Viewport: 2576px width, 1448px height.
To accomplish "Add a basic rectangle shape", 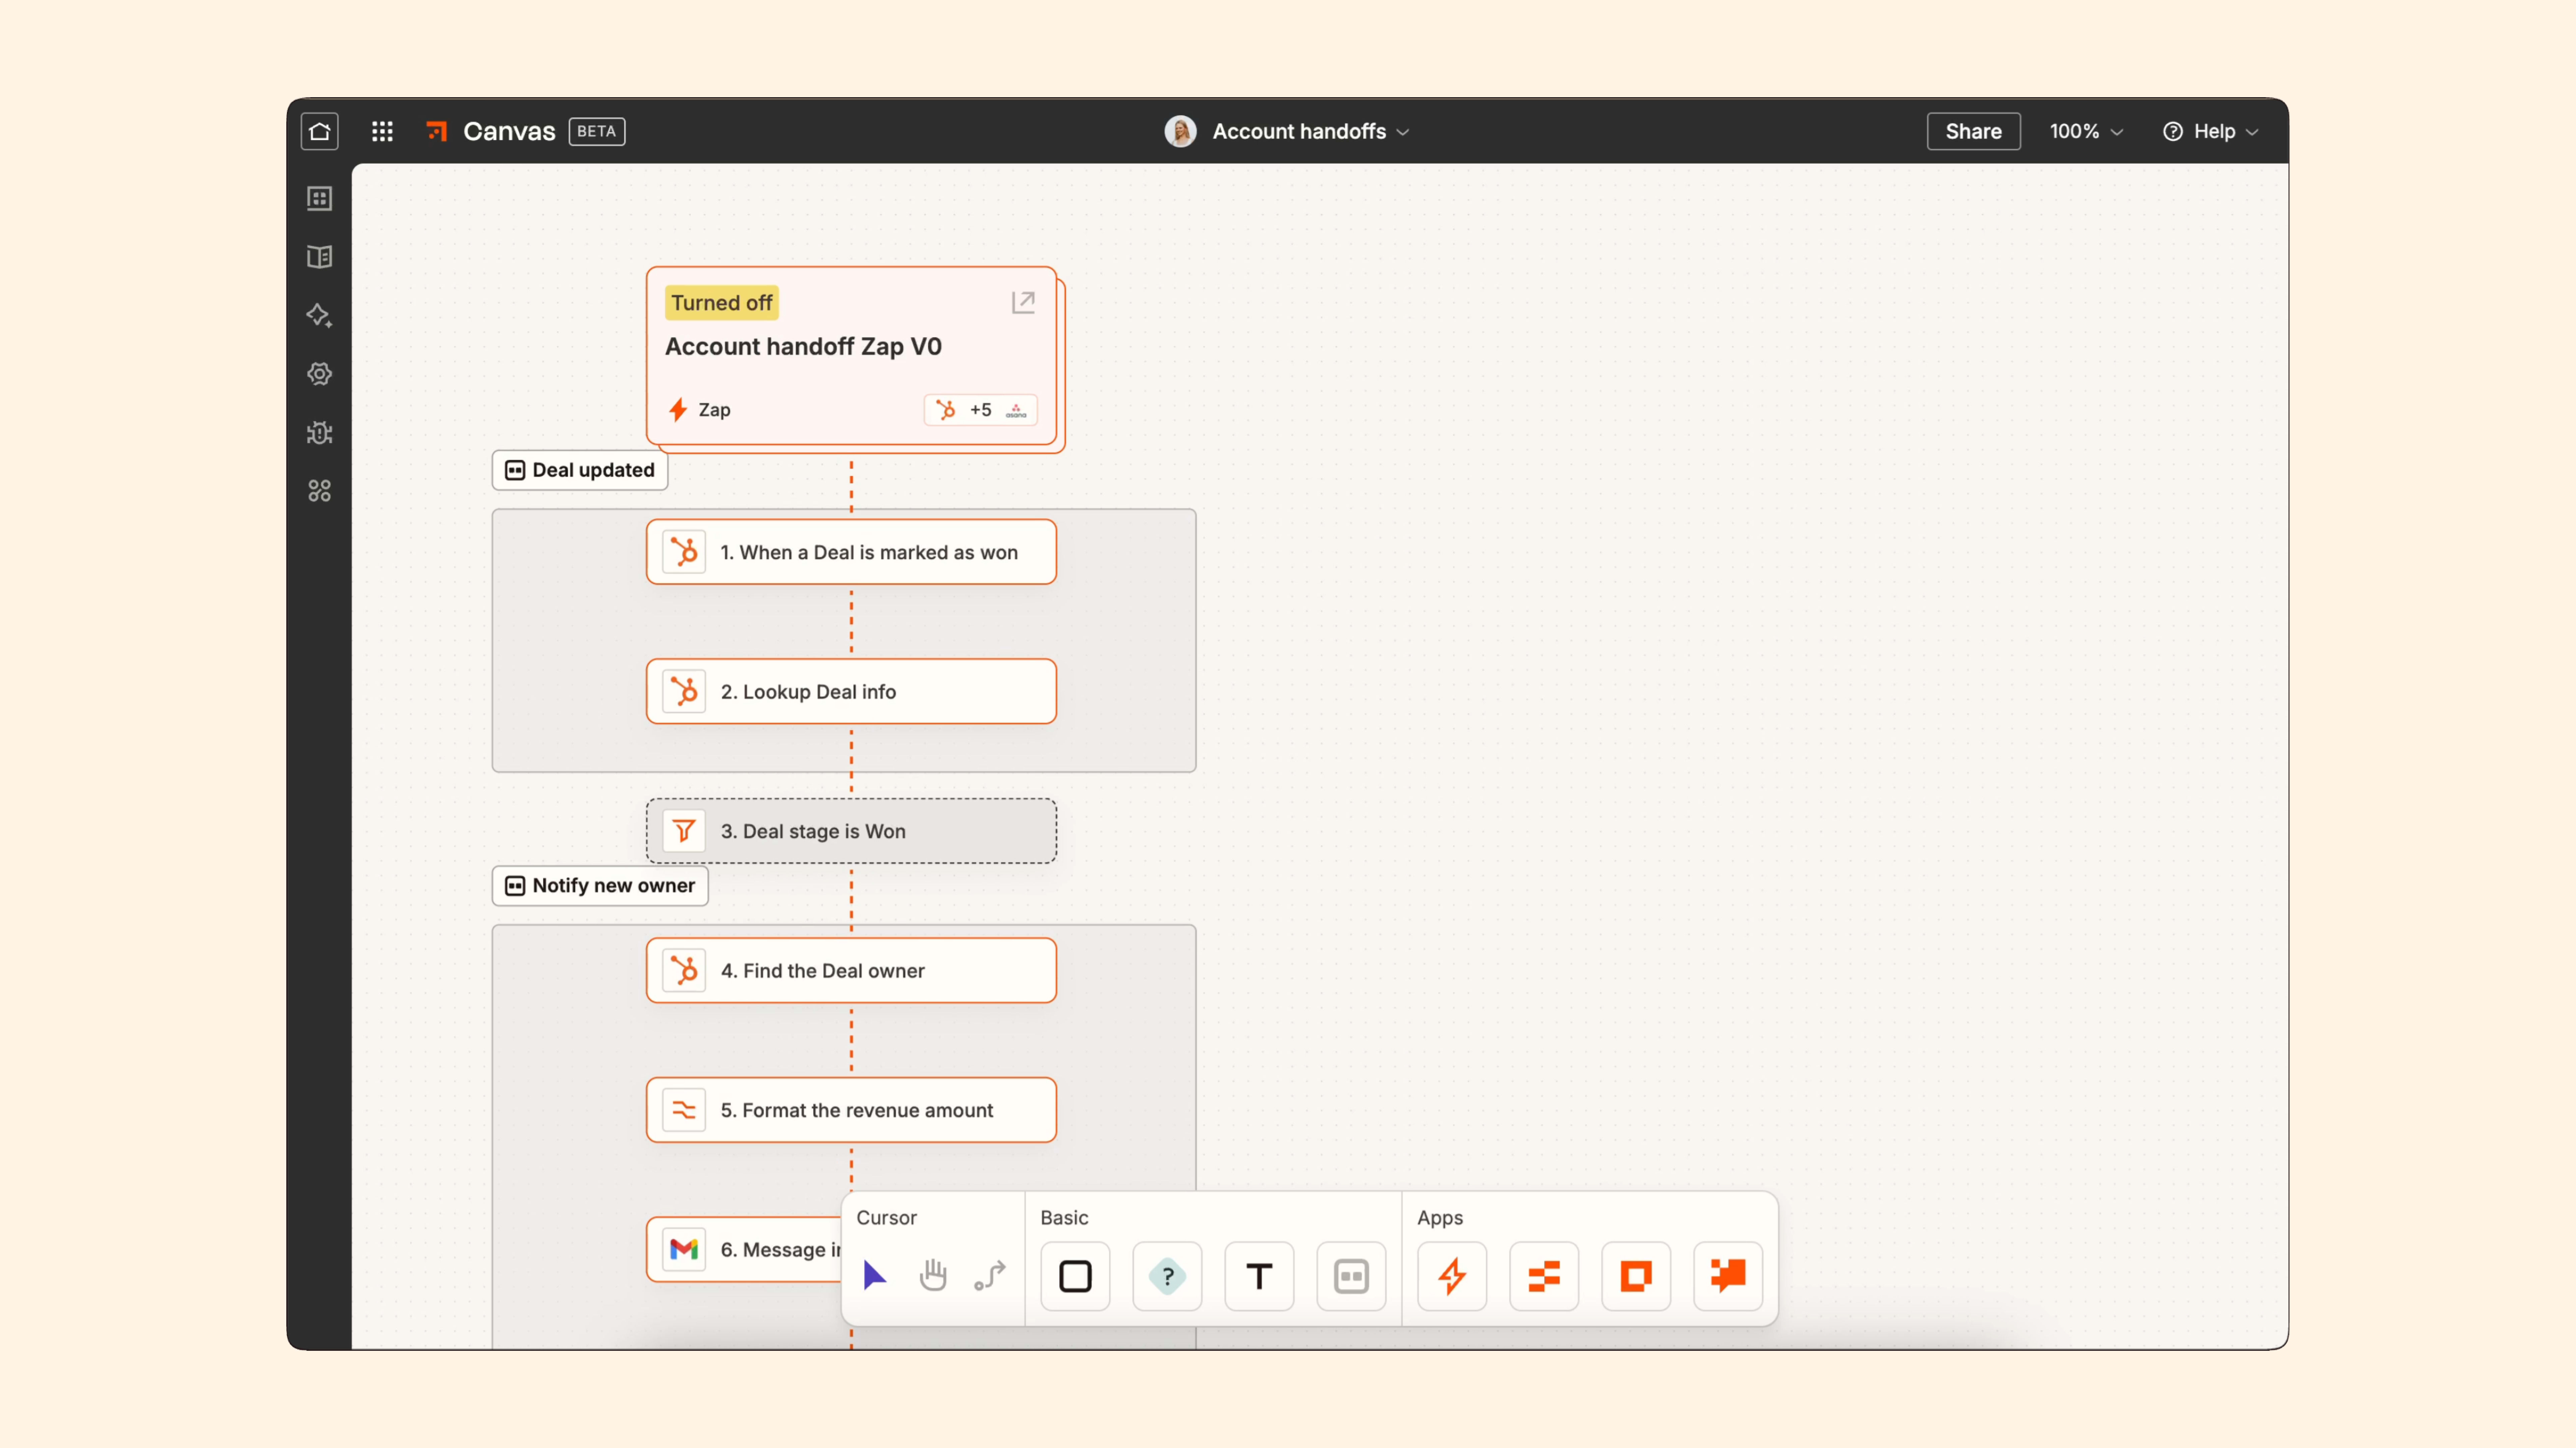I will (1075, 1276).
